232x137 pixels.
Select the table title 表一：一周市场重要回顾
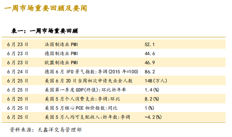click(x=44, y=31)
